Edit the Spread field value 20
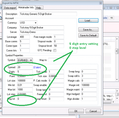The height and width of the screenshot is (118, 119). pyautogui.click(x=25, y=67)
